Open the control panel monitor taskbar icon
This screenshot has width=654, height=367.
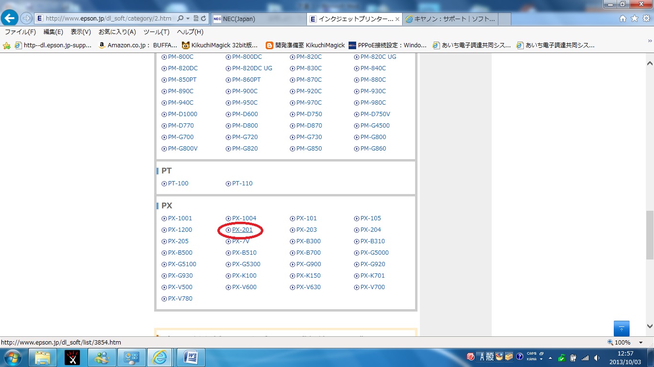click(131, 357)
